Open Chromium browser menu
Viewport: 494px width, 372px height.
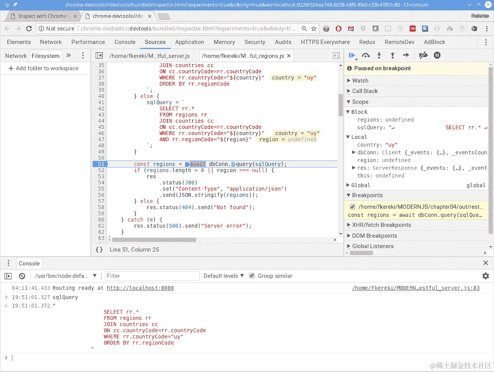point(487,29)
